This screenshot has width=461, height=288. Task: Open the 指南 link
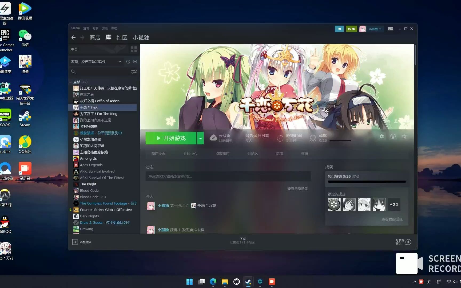[x=279, y=154]
